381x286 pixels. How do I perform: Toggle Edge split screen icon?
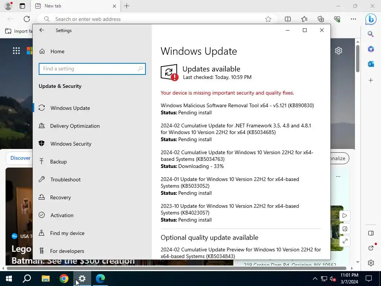288,19
